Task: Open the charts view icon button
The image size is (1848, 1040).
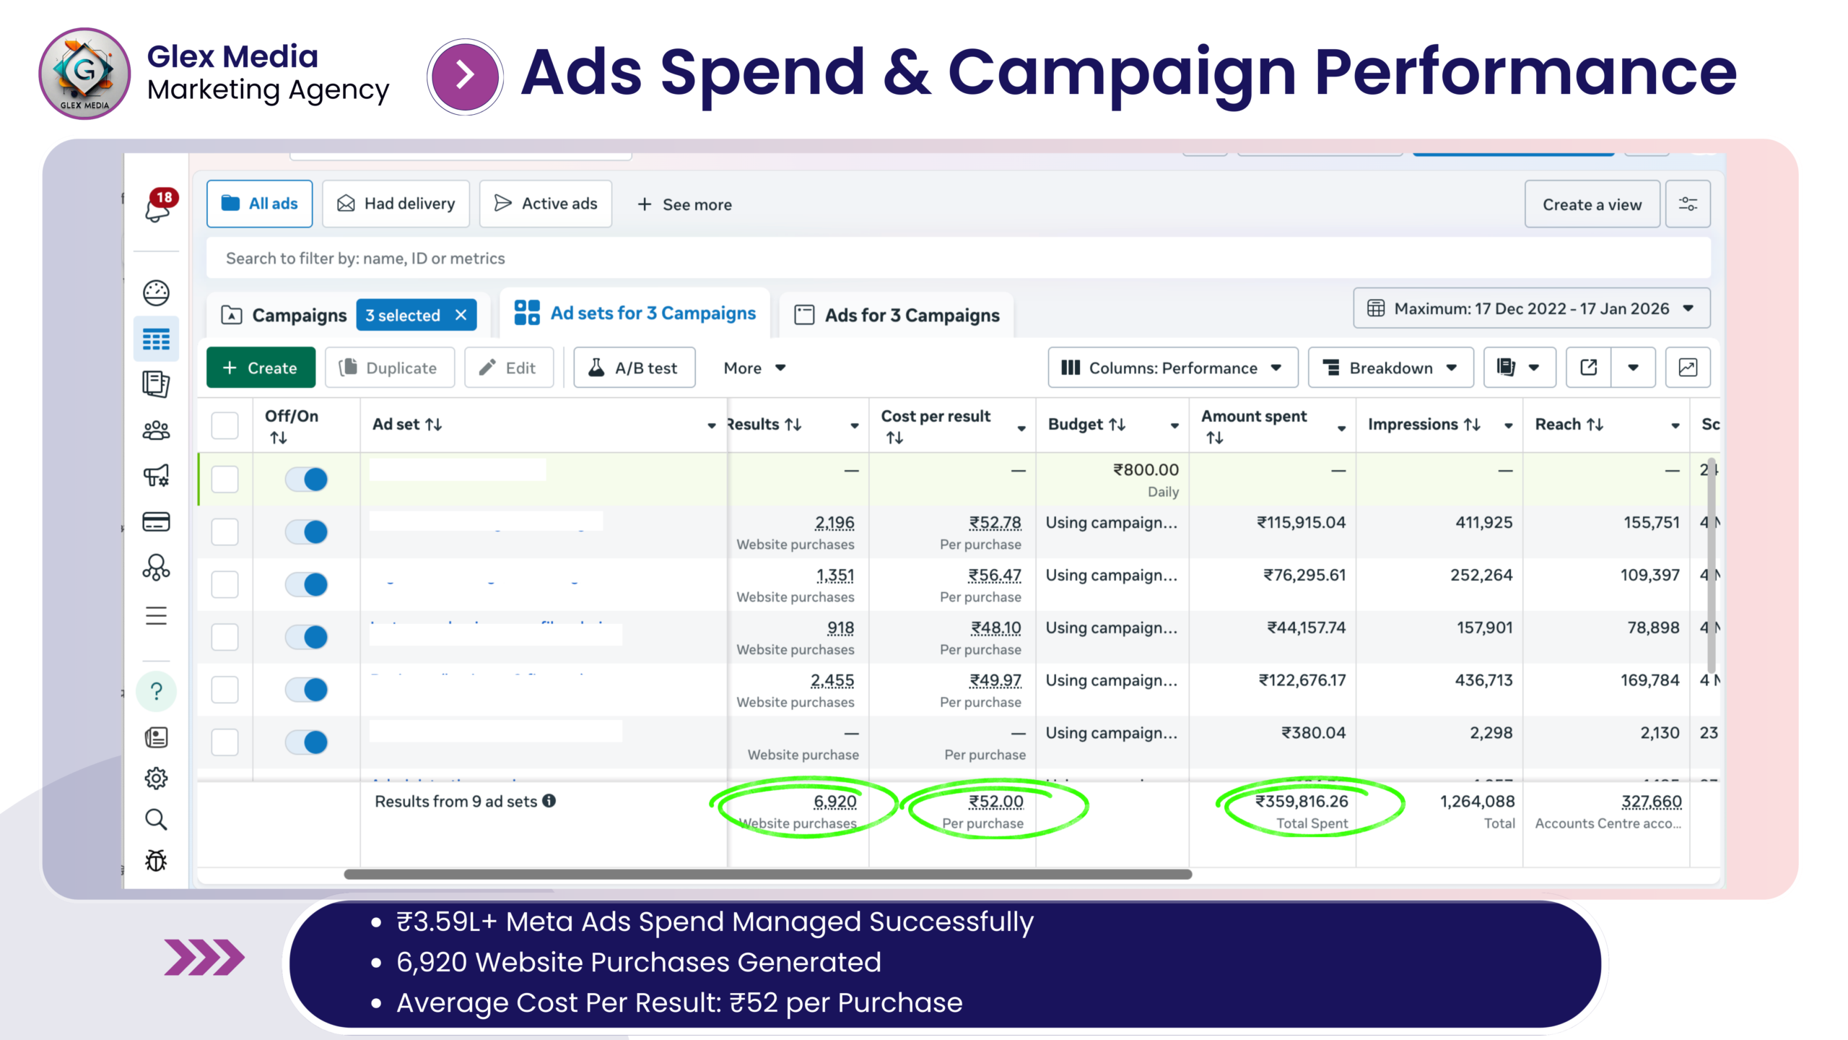Action: pyautogui.click(x=1687, y=368)
